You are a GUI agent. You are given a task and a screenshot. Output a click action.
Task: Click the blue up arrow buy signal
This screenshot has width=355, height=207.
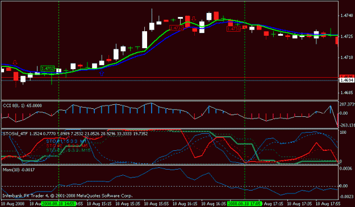(x=102, y=73)
